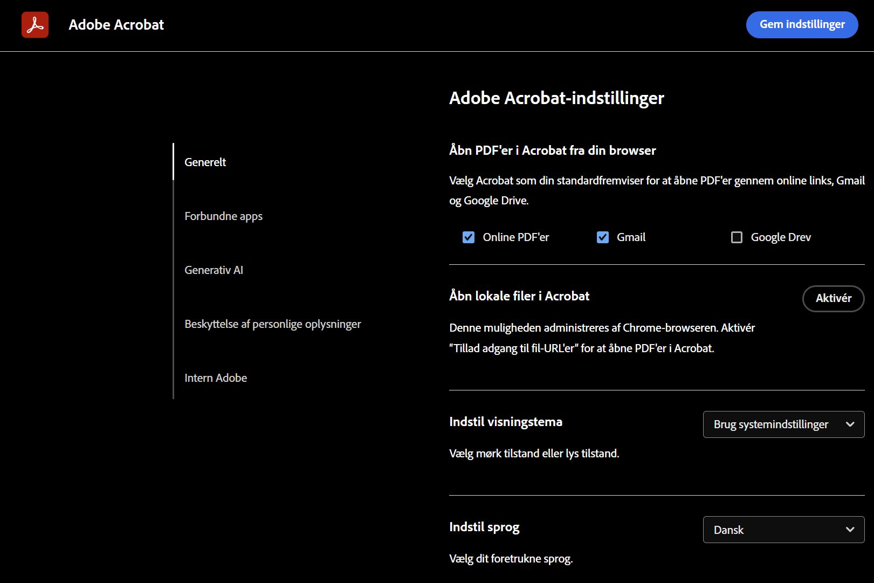Open Beskyttelse af personlige oplysninger section
Image resolution: width=874 pixels, height=583 pixels.
click(x=273, y=324)
